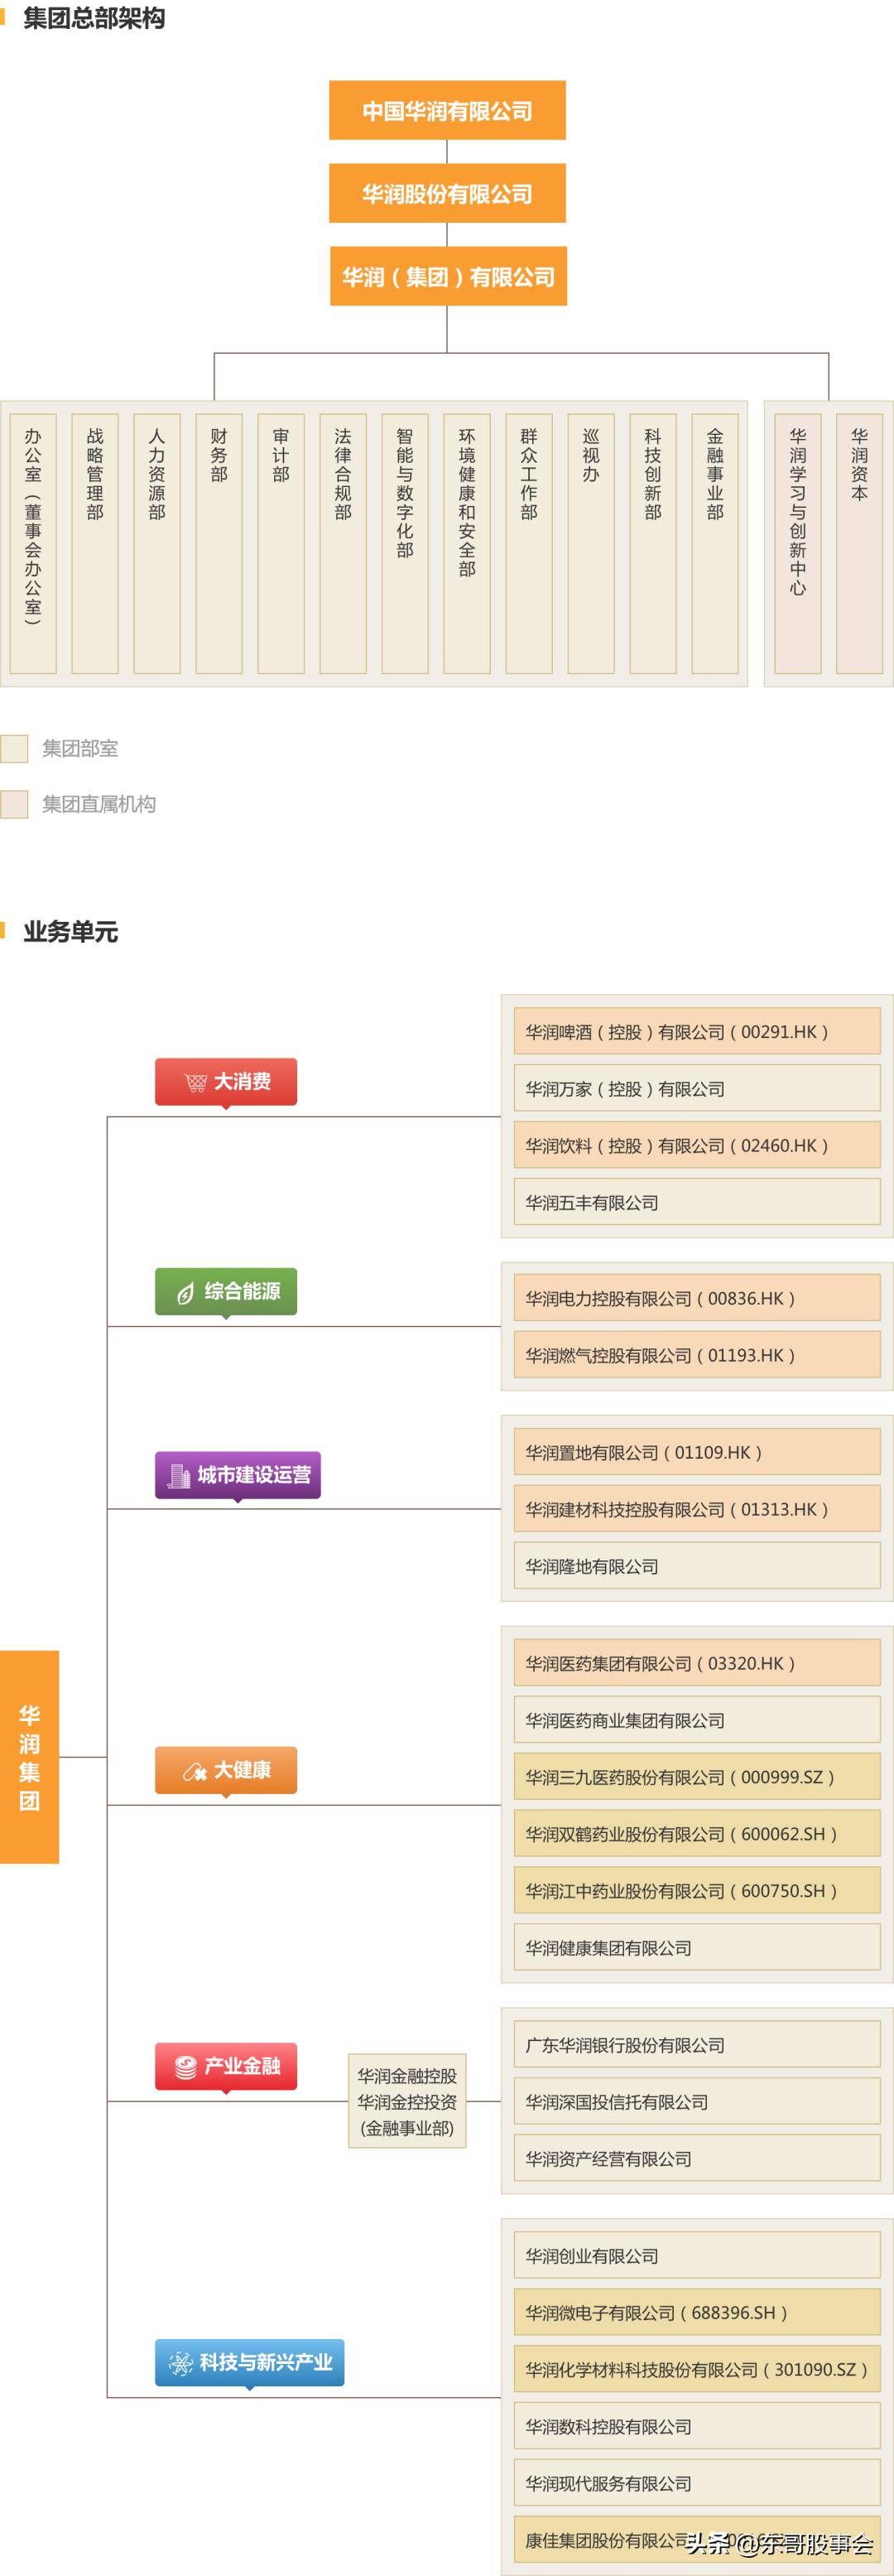Click the 巡视办 department column
The height and width of the screenshot is (2576, 894).
pos(590,544)
